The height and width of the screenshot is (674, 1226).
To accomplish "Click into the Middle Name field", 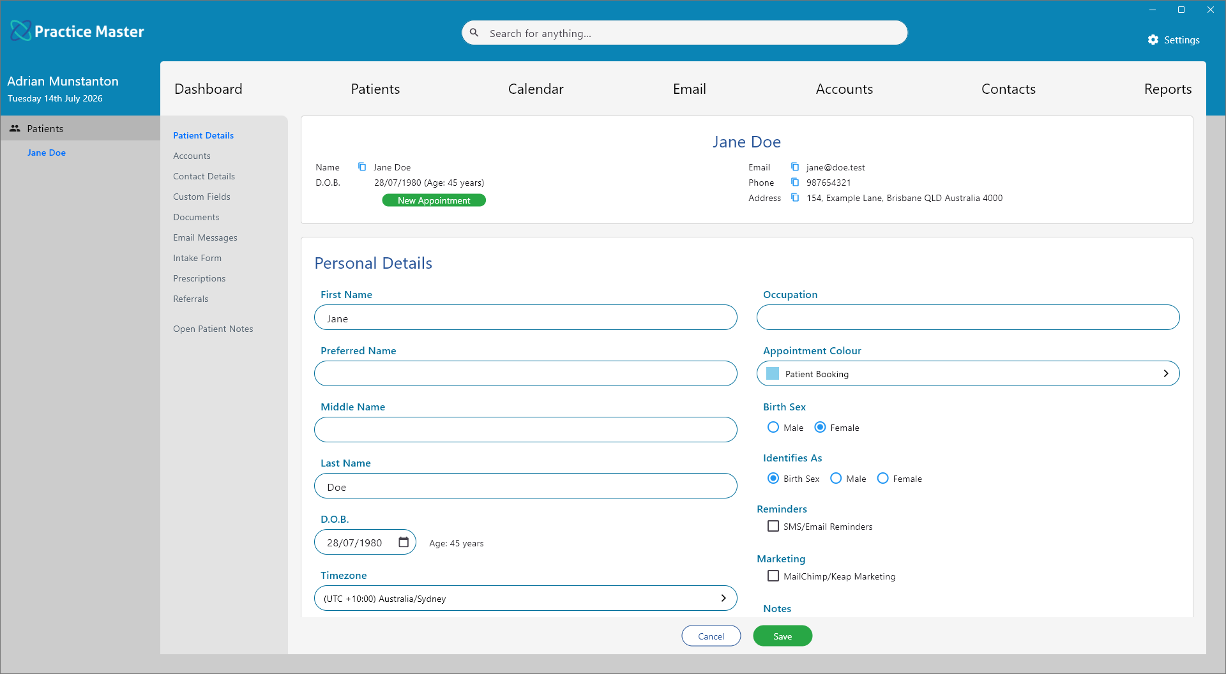I will [526, 430].
